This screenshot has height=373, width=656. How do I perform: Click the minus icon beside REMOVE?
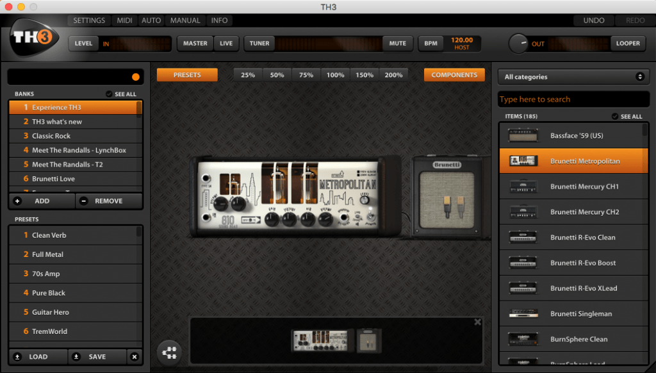tap(84, 201)
